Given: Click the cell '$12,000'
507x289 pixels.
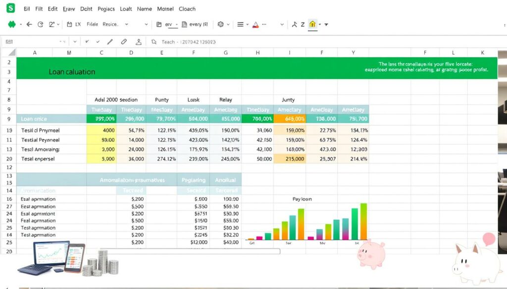Looking at the screenshot, I should pyautogui.click(x=194, y=242).
